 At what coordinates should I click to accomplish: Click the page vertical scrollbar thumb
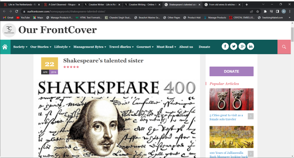click(x=292, y=34)
